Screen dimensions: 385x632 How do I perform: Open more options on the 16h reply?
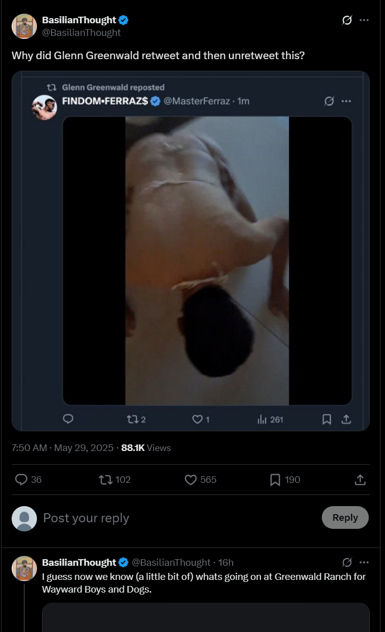364,562
